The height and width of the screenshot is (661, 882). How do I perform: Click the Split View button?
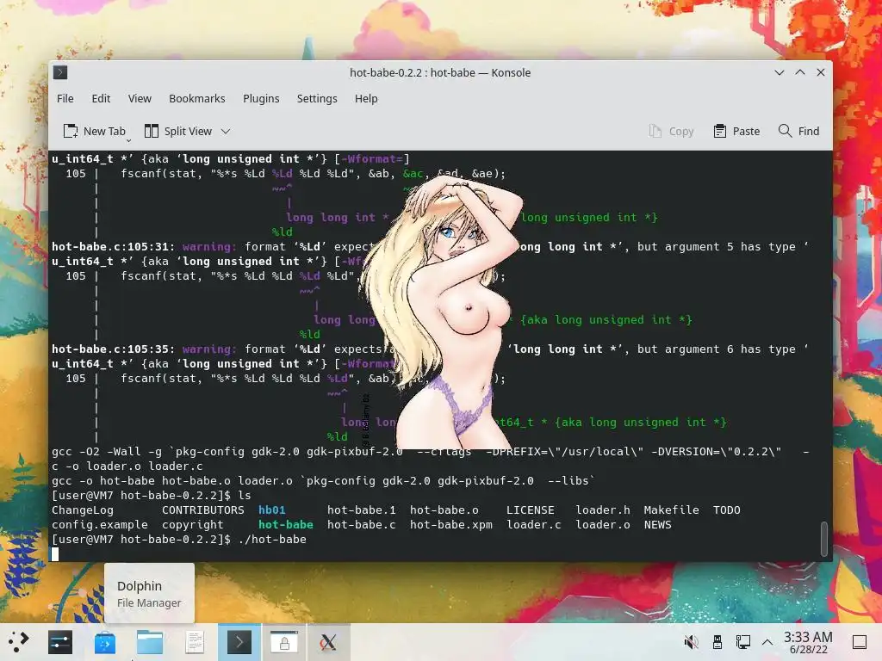[x=178, y=131]
